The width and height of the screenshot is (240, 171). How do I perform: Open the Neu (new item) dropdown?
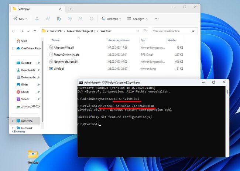(x=20, y=19)
